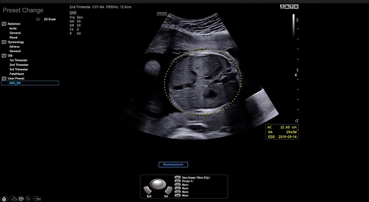Open the image camera capture icon

tap(21, 199)
